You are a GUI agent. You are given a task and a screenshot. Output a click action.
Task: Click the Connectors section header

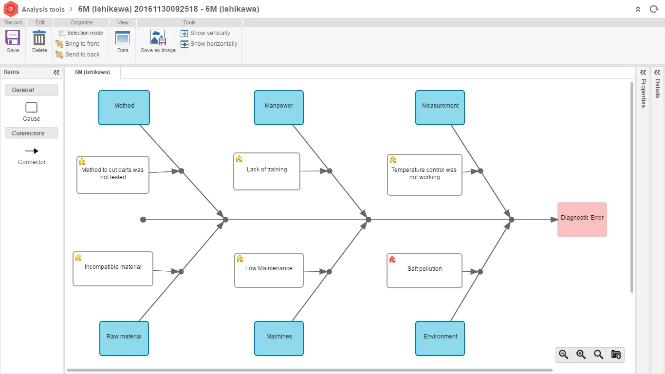[x=32, y=133]
